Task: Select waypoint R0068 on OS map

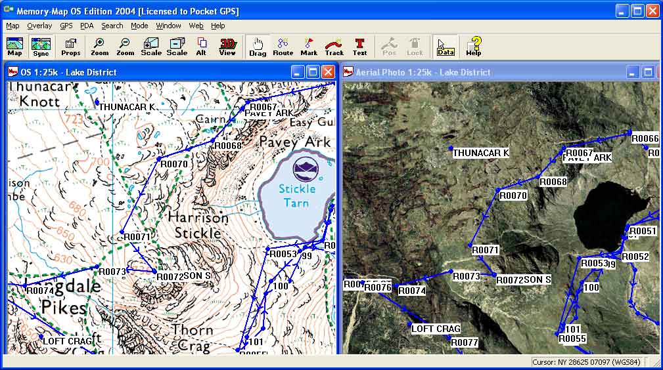Action: (228, 146)
